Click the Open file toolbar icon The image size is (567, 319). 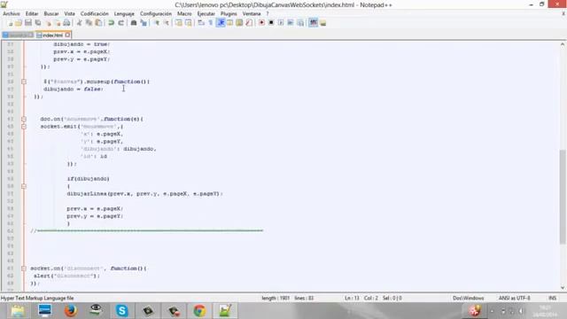[x=19, y=23]
